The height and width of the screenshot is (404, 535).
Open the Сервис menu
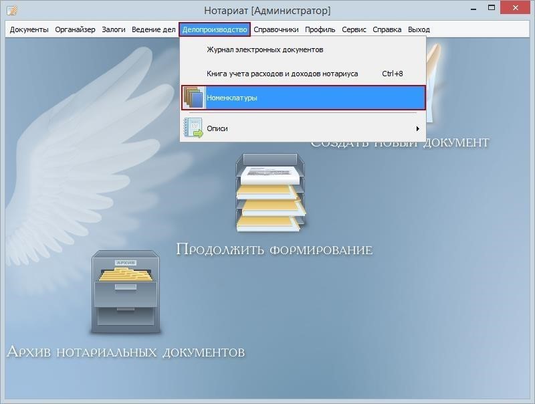point(354,29)
